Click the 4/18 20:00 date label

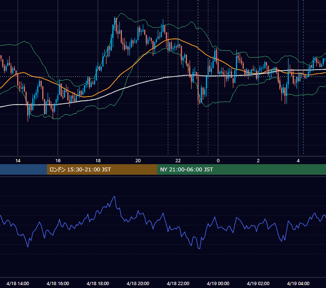click(x=138, y=283)
